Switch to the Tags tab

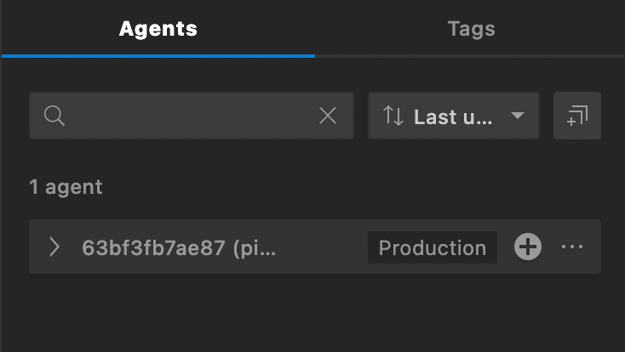[471, 29]
